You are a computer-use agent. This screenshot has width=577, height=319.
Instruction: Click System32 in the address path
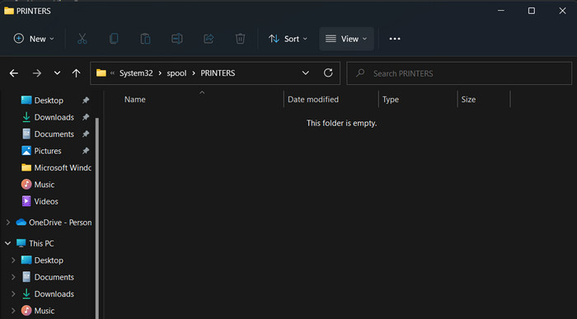coord(136,73)
